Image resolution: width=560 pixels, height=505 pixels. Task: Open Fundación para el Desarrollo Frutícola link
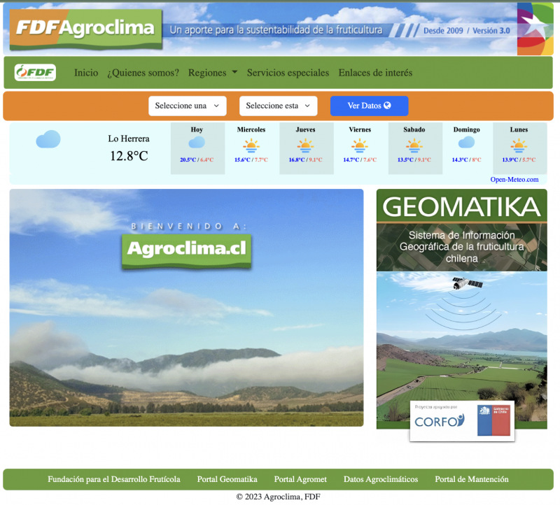point(114,479)
